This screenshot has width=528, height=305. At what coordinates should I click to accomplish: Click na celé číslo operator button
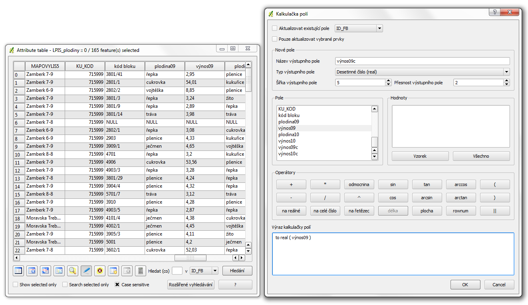(x=325, y=211)
